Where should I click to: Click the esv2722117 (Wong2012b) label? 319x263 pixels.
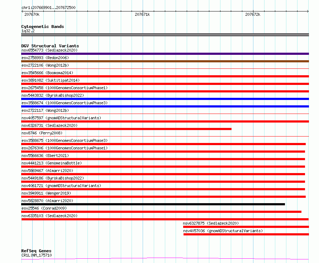click(45, 110)
